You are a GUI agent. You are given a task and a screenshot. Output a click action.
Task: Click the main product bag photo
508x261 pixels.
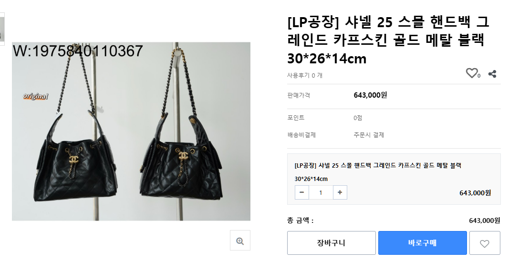point(131,131)
